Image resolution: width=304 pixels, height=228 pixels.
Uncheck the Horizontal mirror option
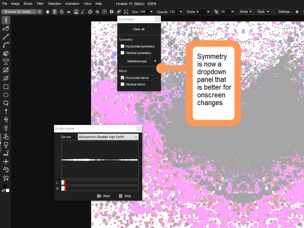[122, 78]
